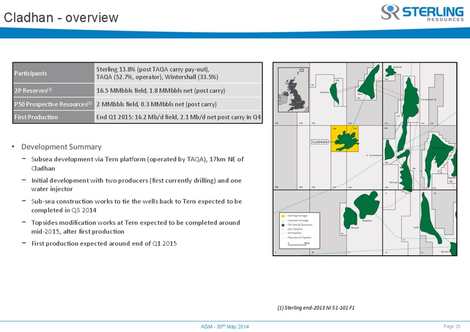This screenshot has height=332, width=470.
Task: Click the 'Heather' field label on map
Action: (367, 221)
